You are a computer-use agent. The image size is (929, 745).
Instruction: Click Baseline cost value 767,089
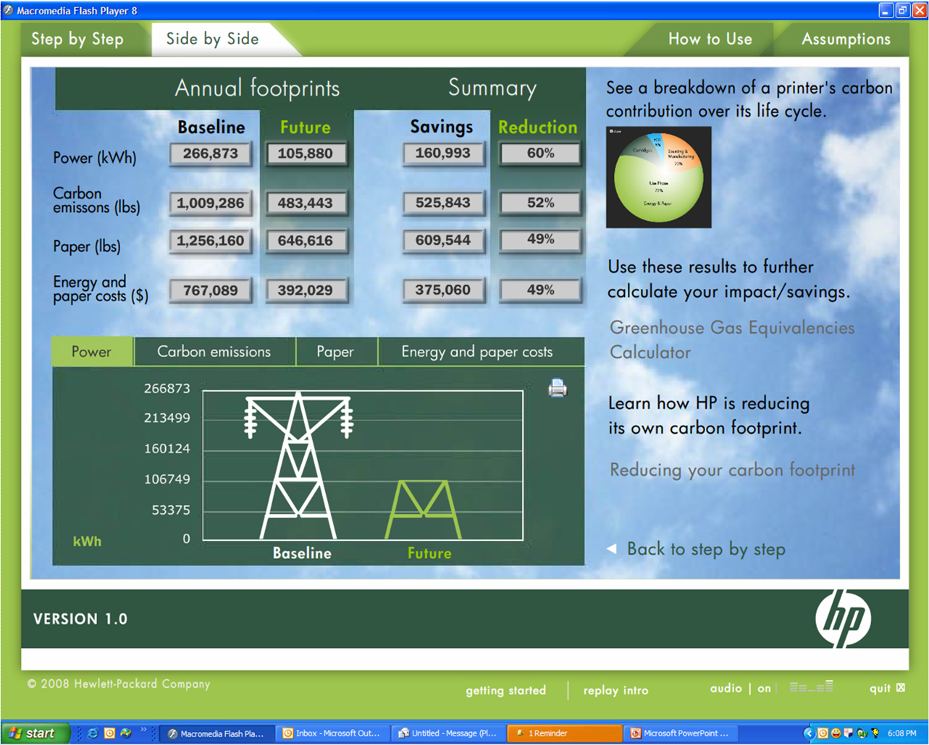(x=211, y=290)
